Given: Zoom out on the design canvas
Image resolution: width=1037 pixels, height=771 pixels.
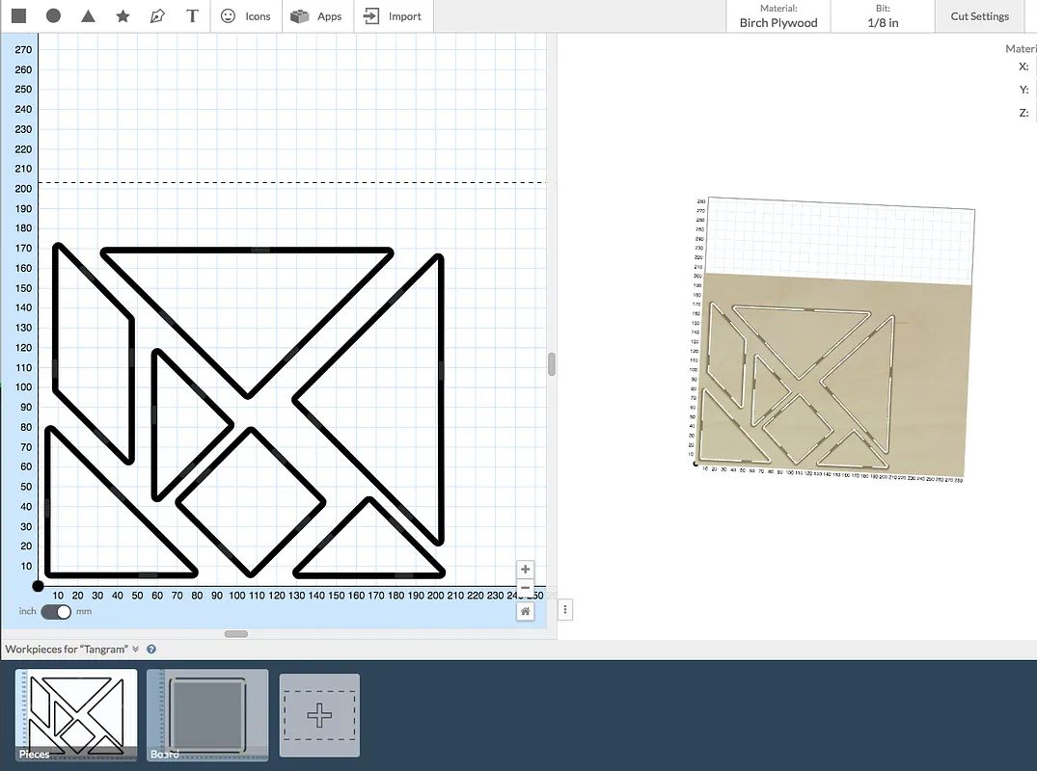Looking at the screenshot, I should tap(525, 588).
